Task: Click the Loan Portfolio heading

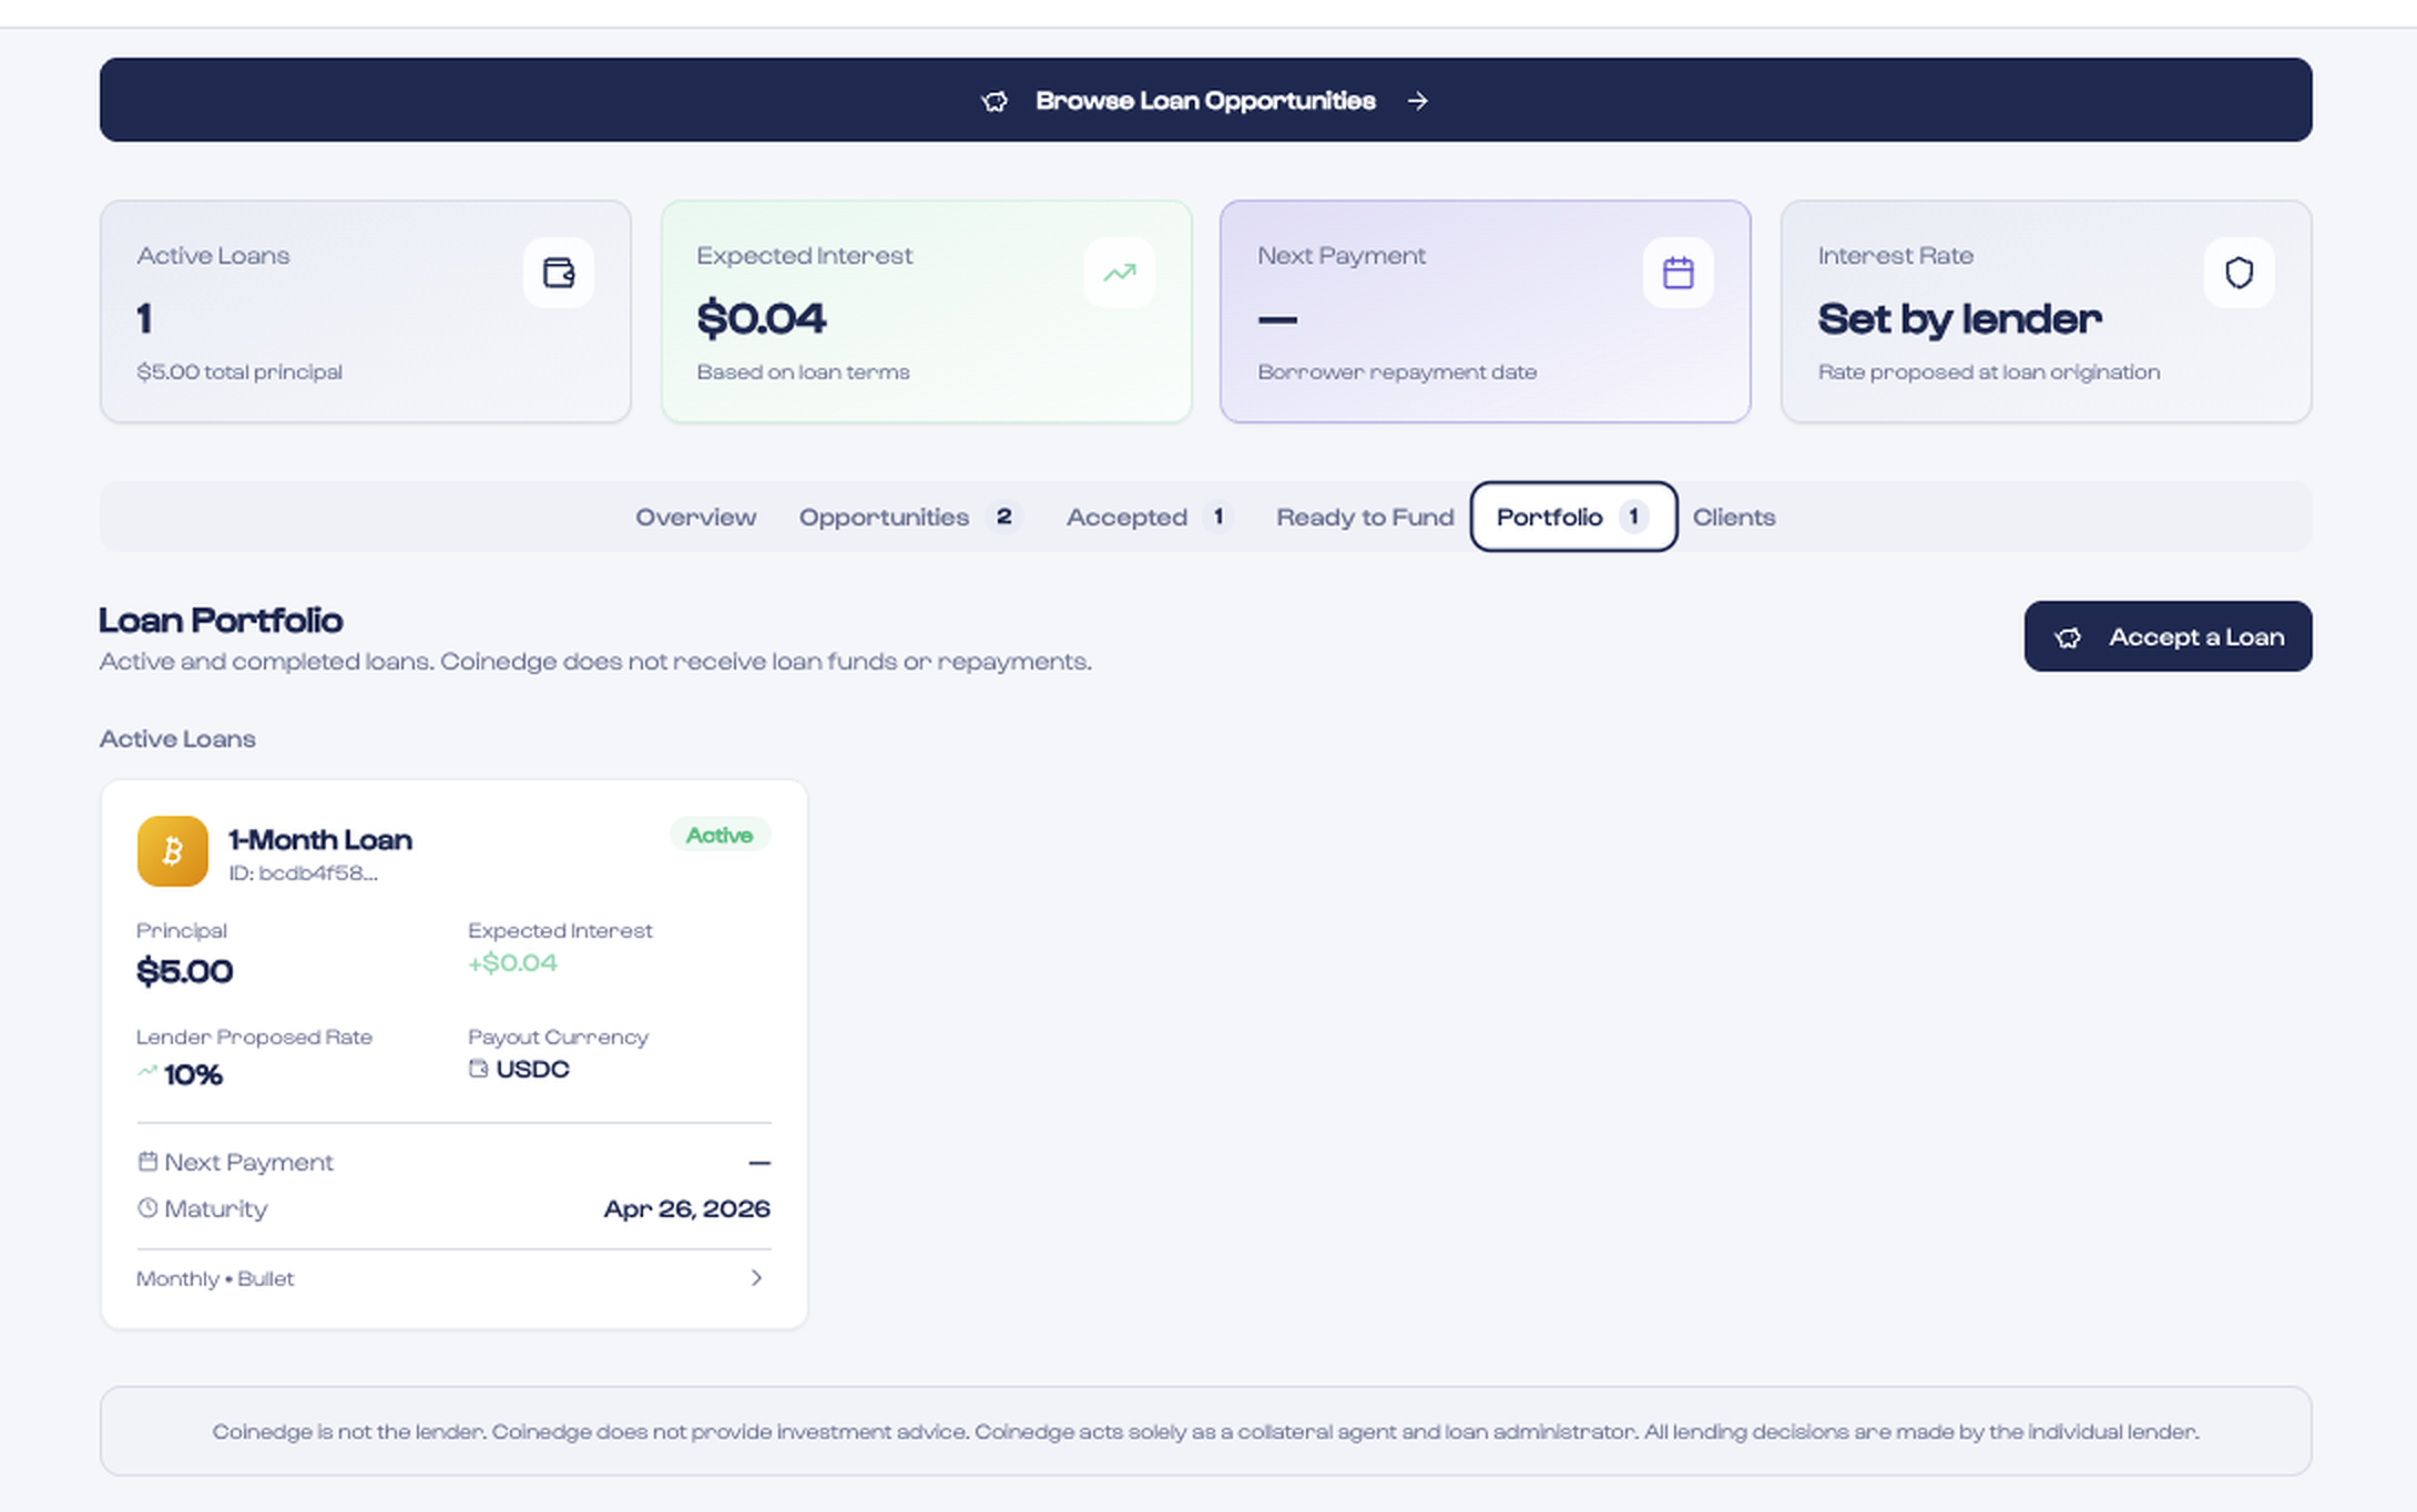Action: pyautogui.click(x=221, y=620)
